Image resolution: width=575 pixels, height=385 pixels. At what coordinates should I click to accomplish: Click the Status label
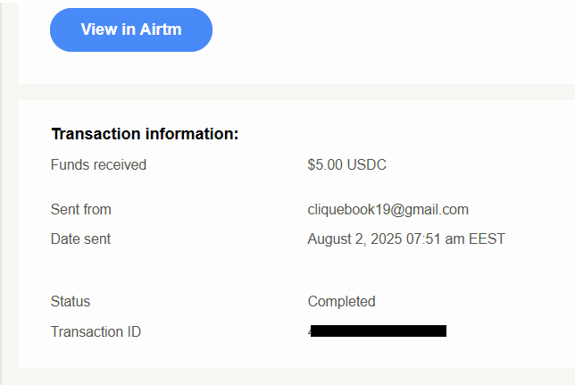click(x=70, y=301)
